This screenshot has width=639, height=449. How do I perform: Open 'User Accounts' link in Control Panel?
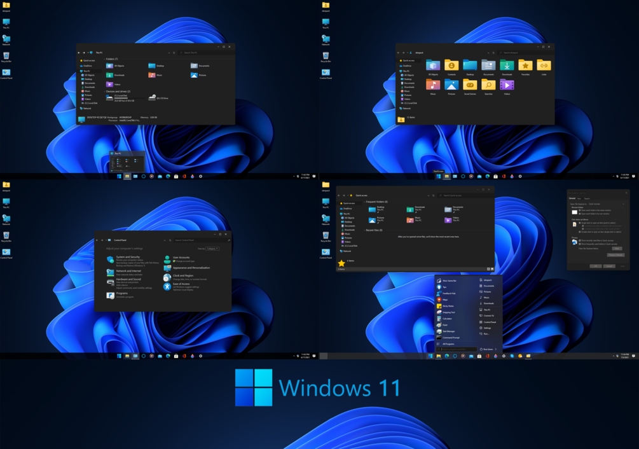(181, 257)
